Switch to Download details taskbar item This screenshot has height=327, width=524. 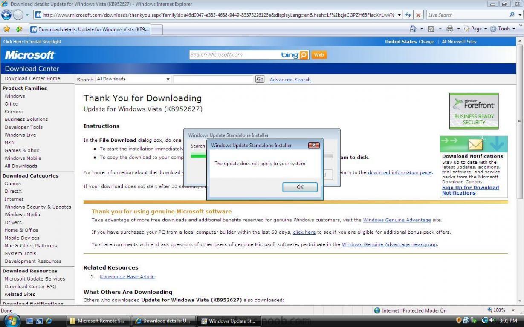163,321
